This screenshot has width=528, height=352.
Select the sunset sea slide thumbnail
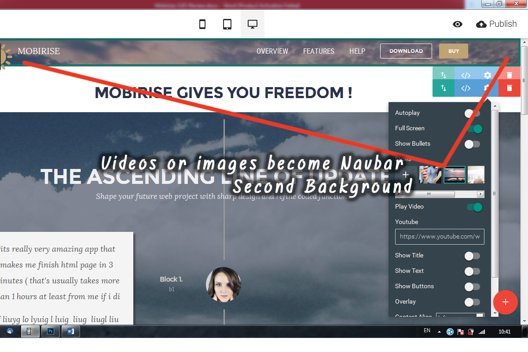click(454, 175)
